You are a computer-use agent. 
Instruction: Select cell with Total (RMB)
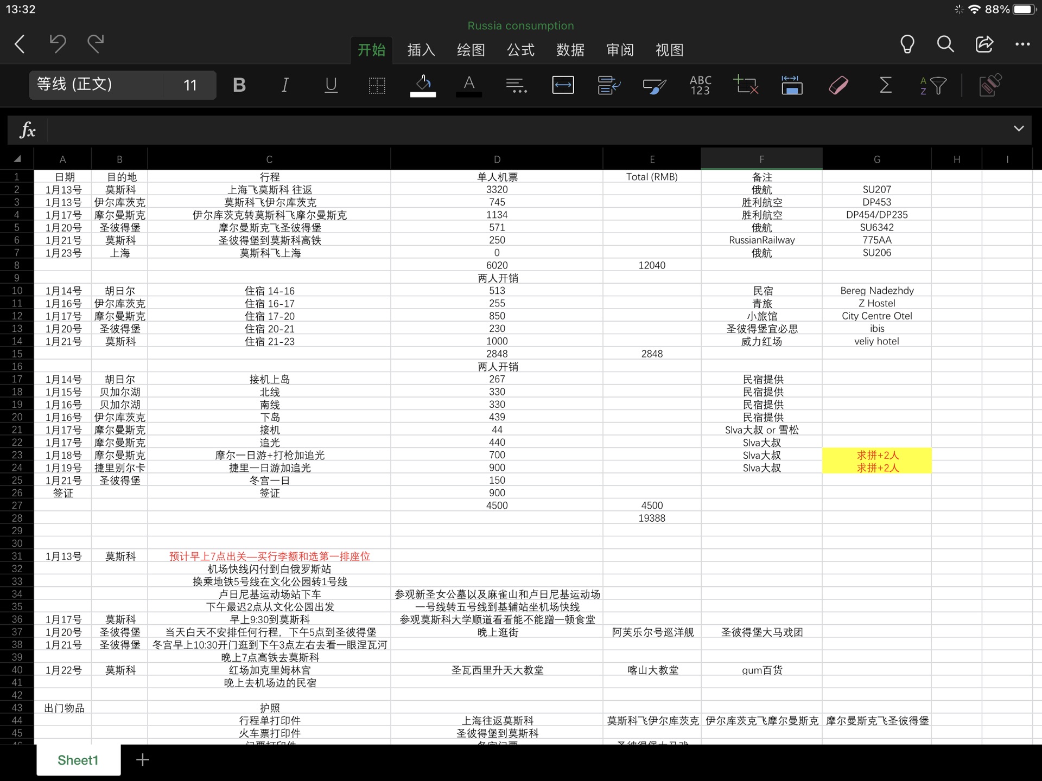[x=652, y=177]
